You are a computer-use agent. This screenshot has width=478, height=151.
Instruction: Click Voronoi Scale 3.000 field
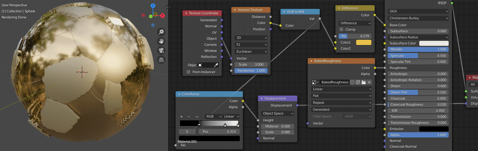click(251, 65)
